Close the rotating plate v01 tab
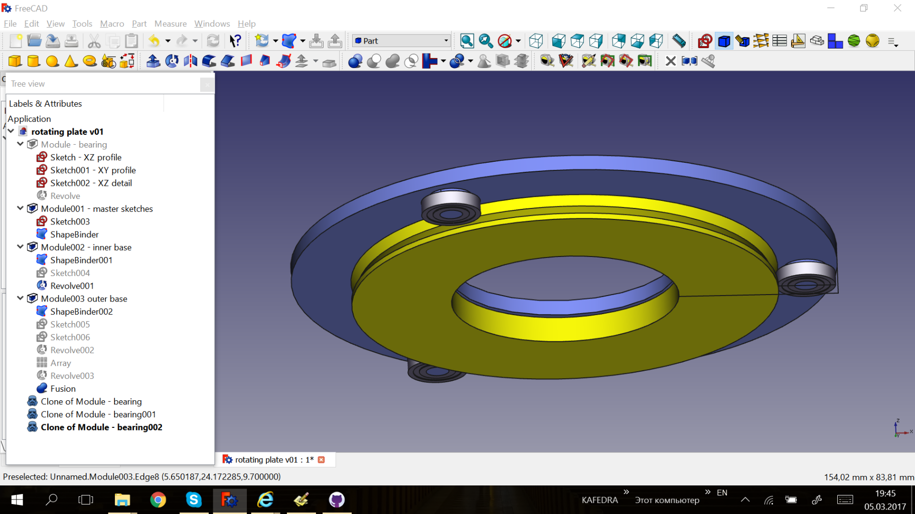Screen dimensions: 915x514 (x=322, y=459)
